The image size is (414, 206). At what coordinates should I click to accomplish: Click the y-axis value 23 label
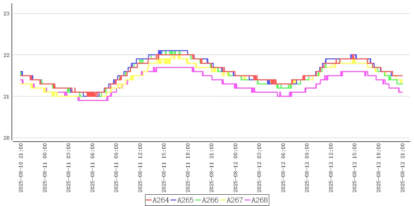pyautogui.click(x=6, y=14)
